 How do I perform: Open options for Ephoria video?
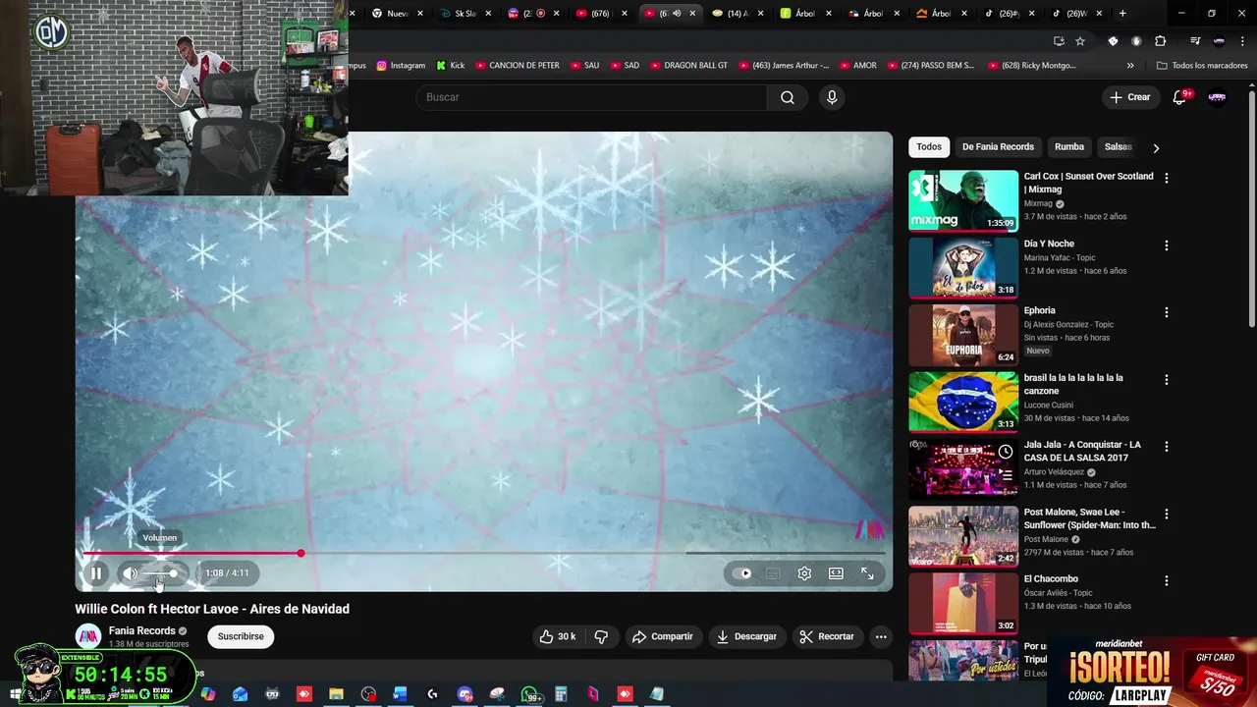pyautogui.click(x=1167, y=312)
